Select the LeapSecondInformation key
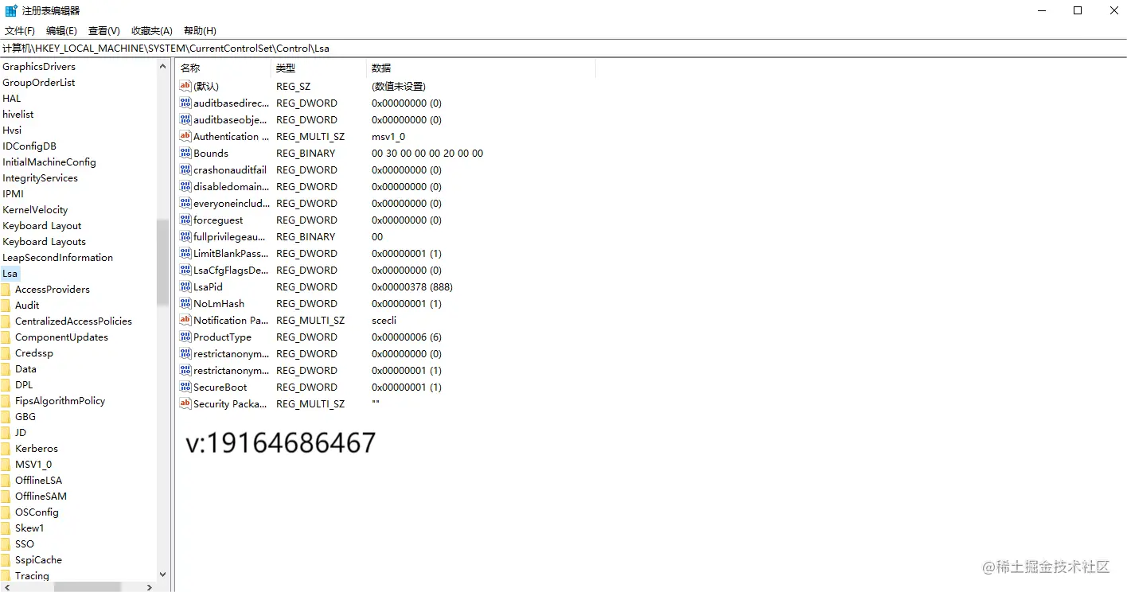This screenshot has width=1127, height=592. pyautogui.click(x=57, y=258)
